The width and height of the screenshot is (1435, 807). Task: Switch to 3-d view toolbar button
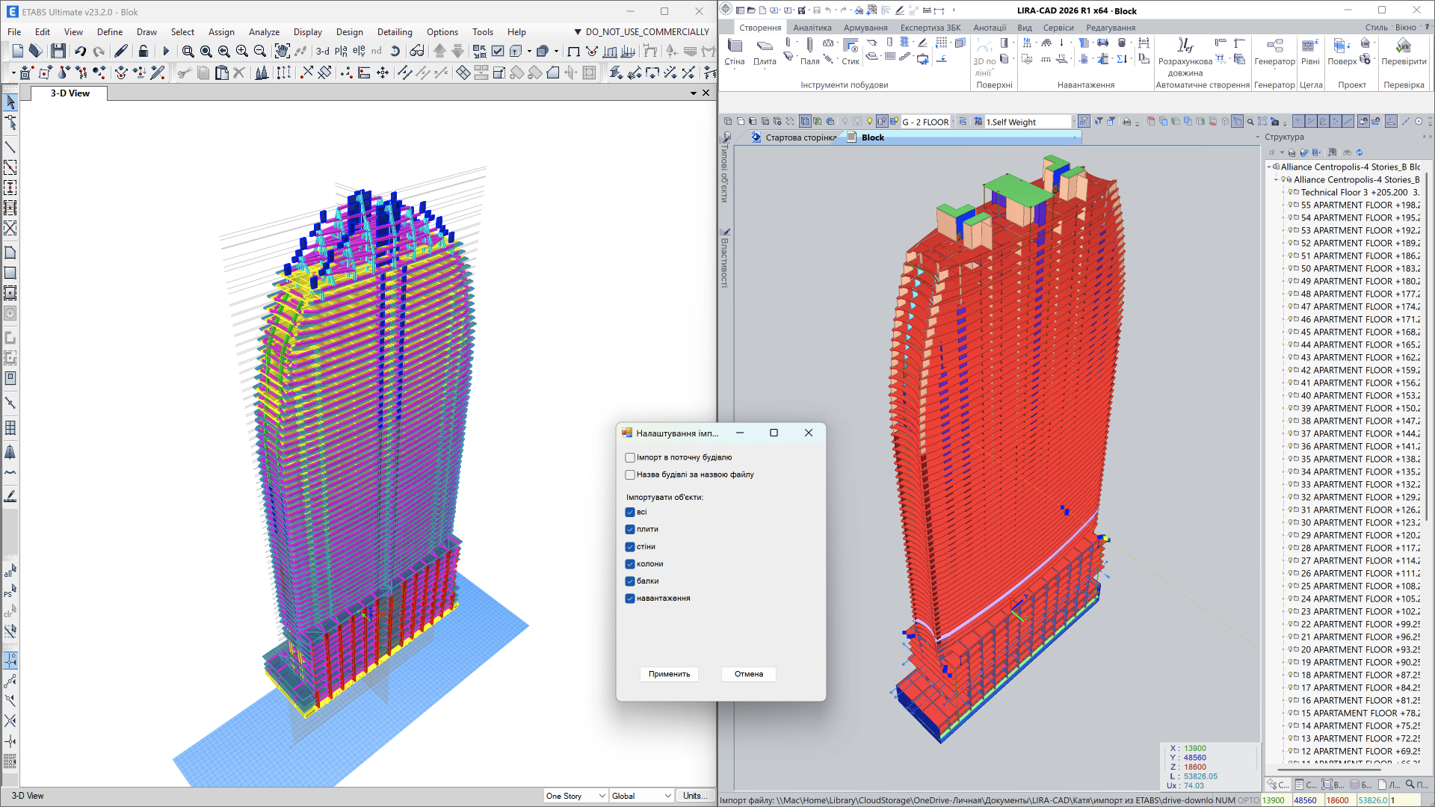pos(322,51)
